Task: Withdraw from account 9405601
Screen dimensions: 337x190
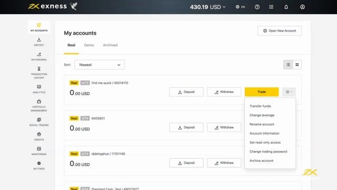Action: coord(224,127)
